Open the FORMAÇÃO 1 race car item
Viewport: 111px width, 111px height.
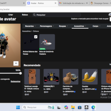pyautogui.click(x=51, y=77)
